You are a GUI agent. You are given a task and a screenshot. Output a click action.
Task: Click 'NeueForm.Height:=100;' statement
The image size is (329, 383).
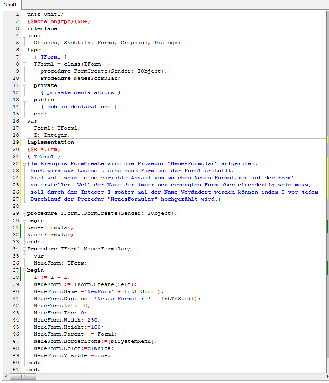pyautogui.click(x=69, y=327)
